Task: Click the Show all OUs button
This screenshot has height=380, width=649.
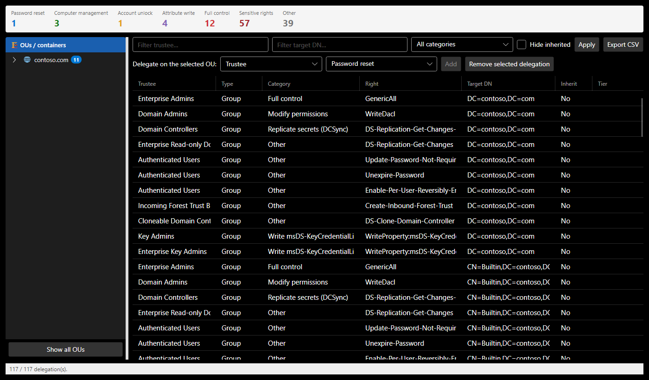Action: pyautogui.click(x=66, y=349)
